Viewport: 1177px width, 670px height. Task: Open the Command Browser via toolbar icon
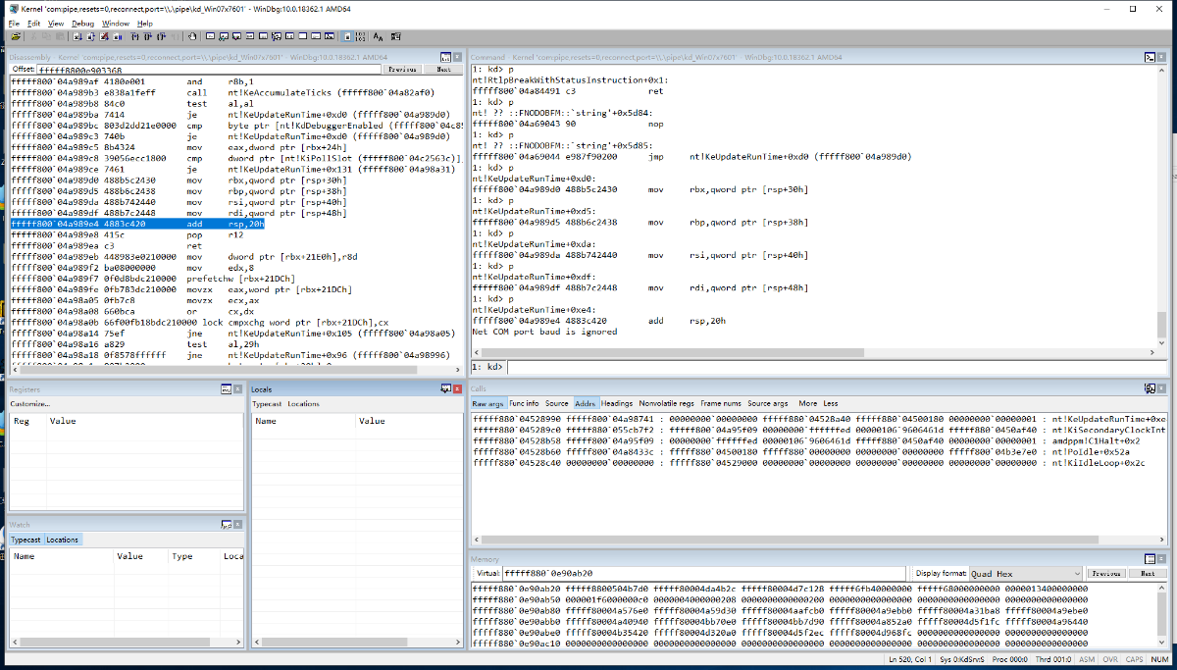point(330,36)
